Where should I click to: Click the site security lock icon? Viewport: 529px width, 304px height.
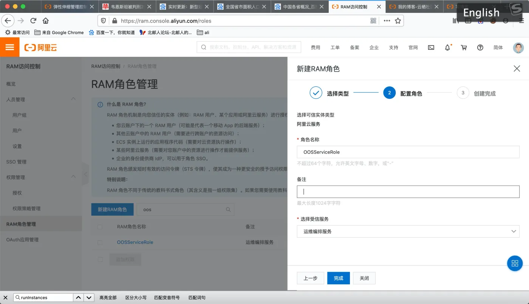pyautogui.click(x=114, y=21)
